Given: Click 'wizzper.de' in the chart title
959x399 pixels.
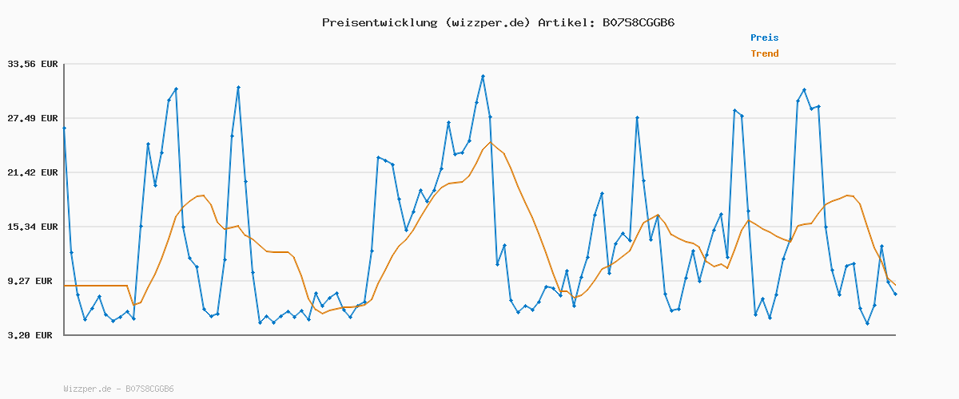Looking at the screenshot, I should click(x=487, y=22).
